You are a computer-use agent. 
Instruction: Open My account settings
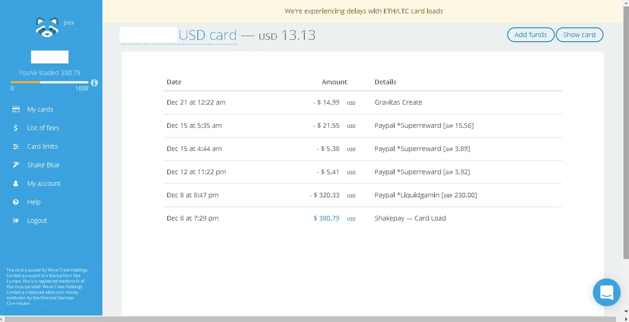click(44, 183)
